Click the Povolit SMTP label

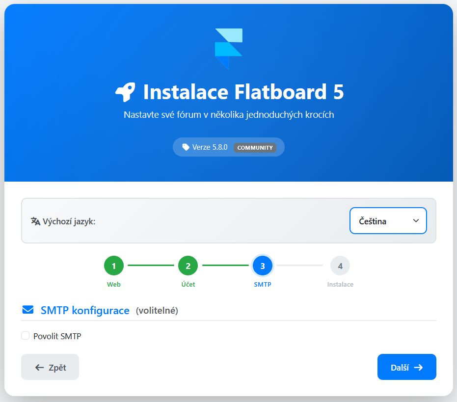pos(57,336)
